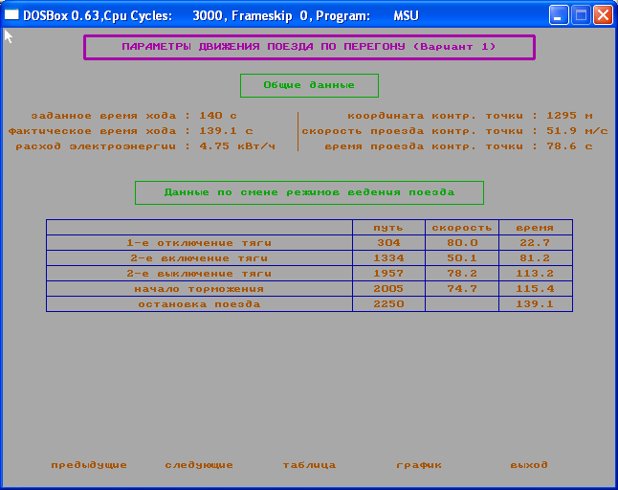
Task: Click path value 304
Action: click(388, 243)
